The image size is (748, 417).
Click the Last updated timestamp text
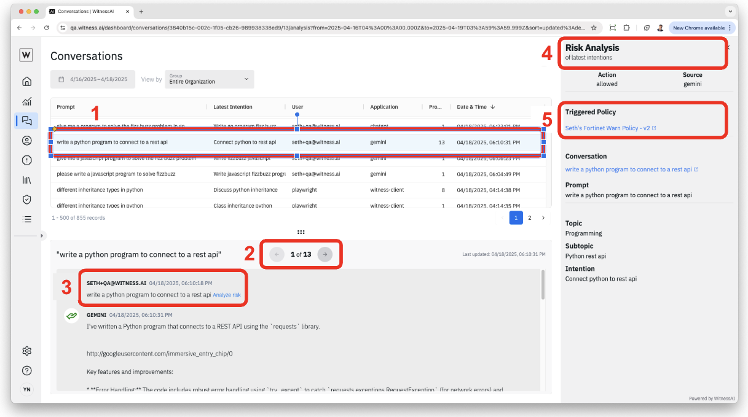[504, 254]
